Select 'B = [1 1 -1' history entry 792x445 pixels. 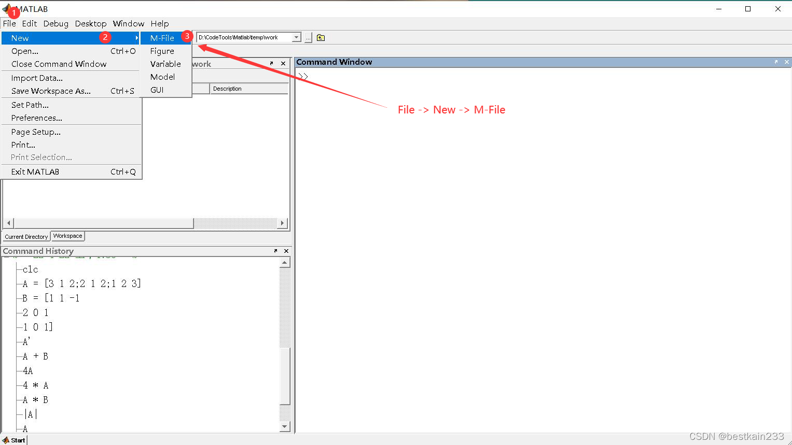pyautogui.click(x=51, y=298)
